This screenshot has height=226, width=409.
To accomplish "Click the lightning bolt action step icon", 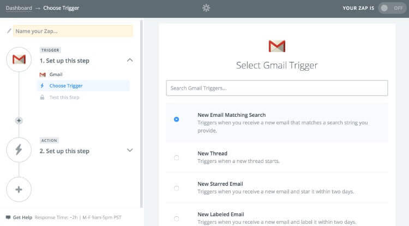I will tap(19, 150).
